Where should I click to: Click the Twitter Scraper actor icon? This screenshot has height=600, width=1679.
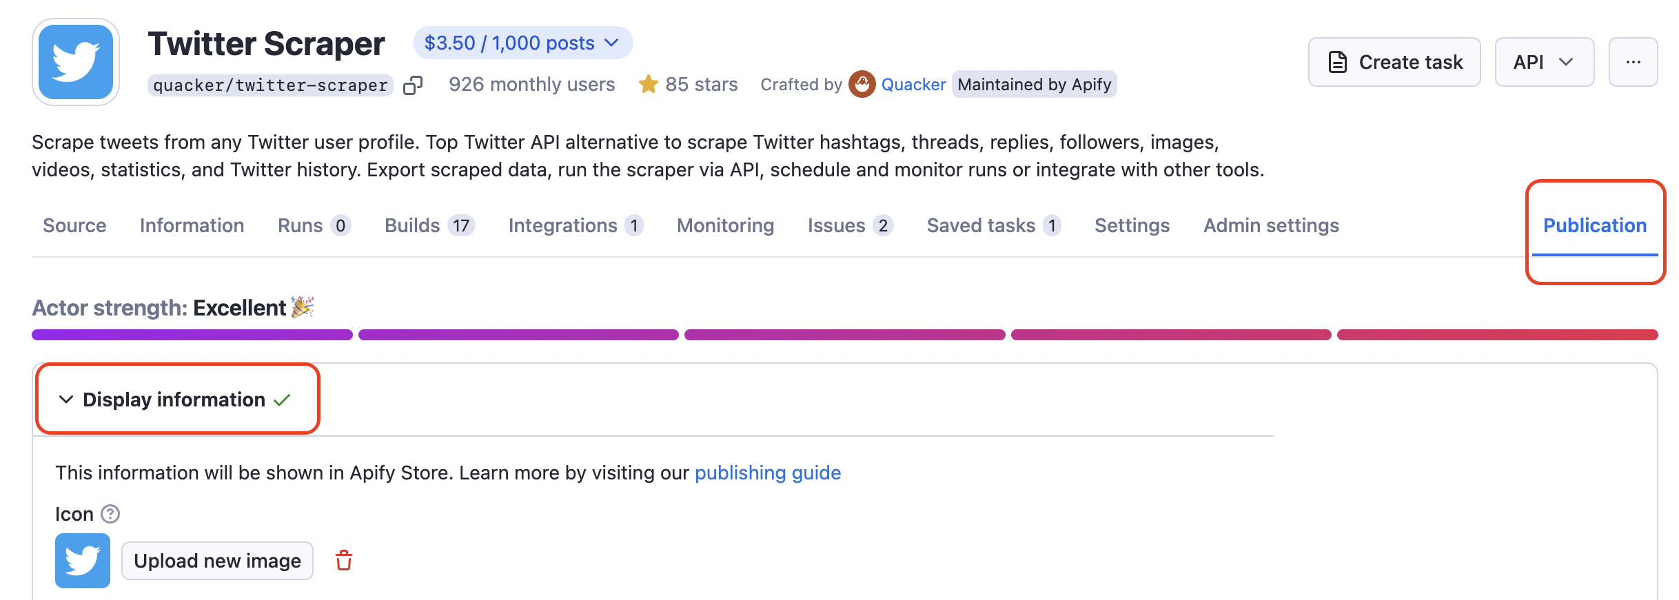tap(76, 61)
